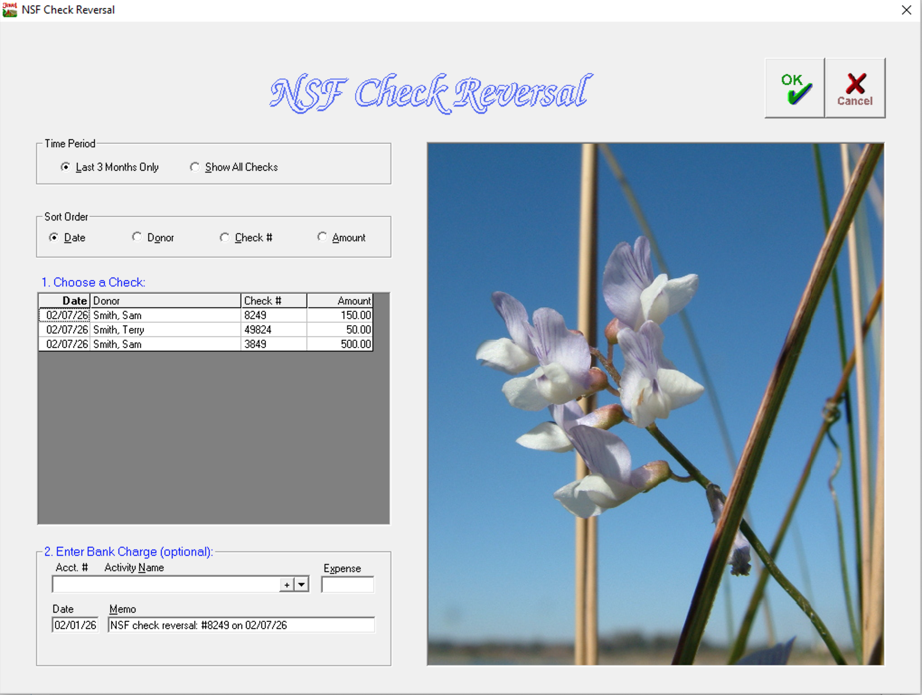Click the OK green checkmark button
Image resolution: width=922 pixels, height=695 pixels.
(795, 88)
